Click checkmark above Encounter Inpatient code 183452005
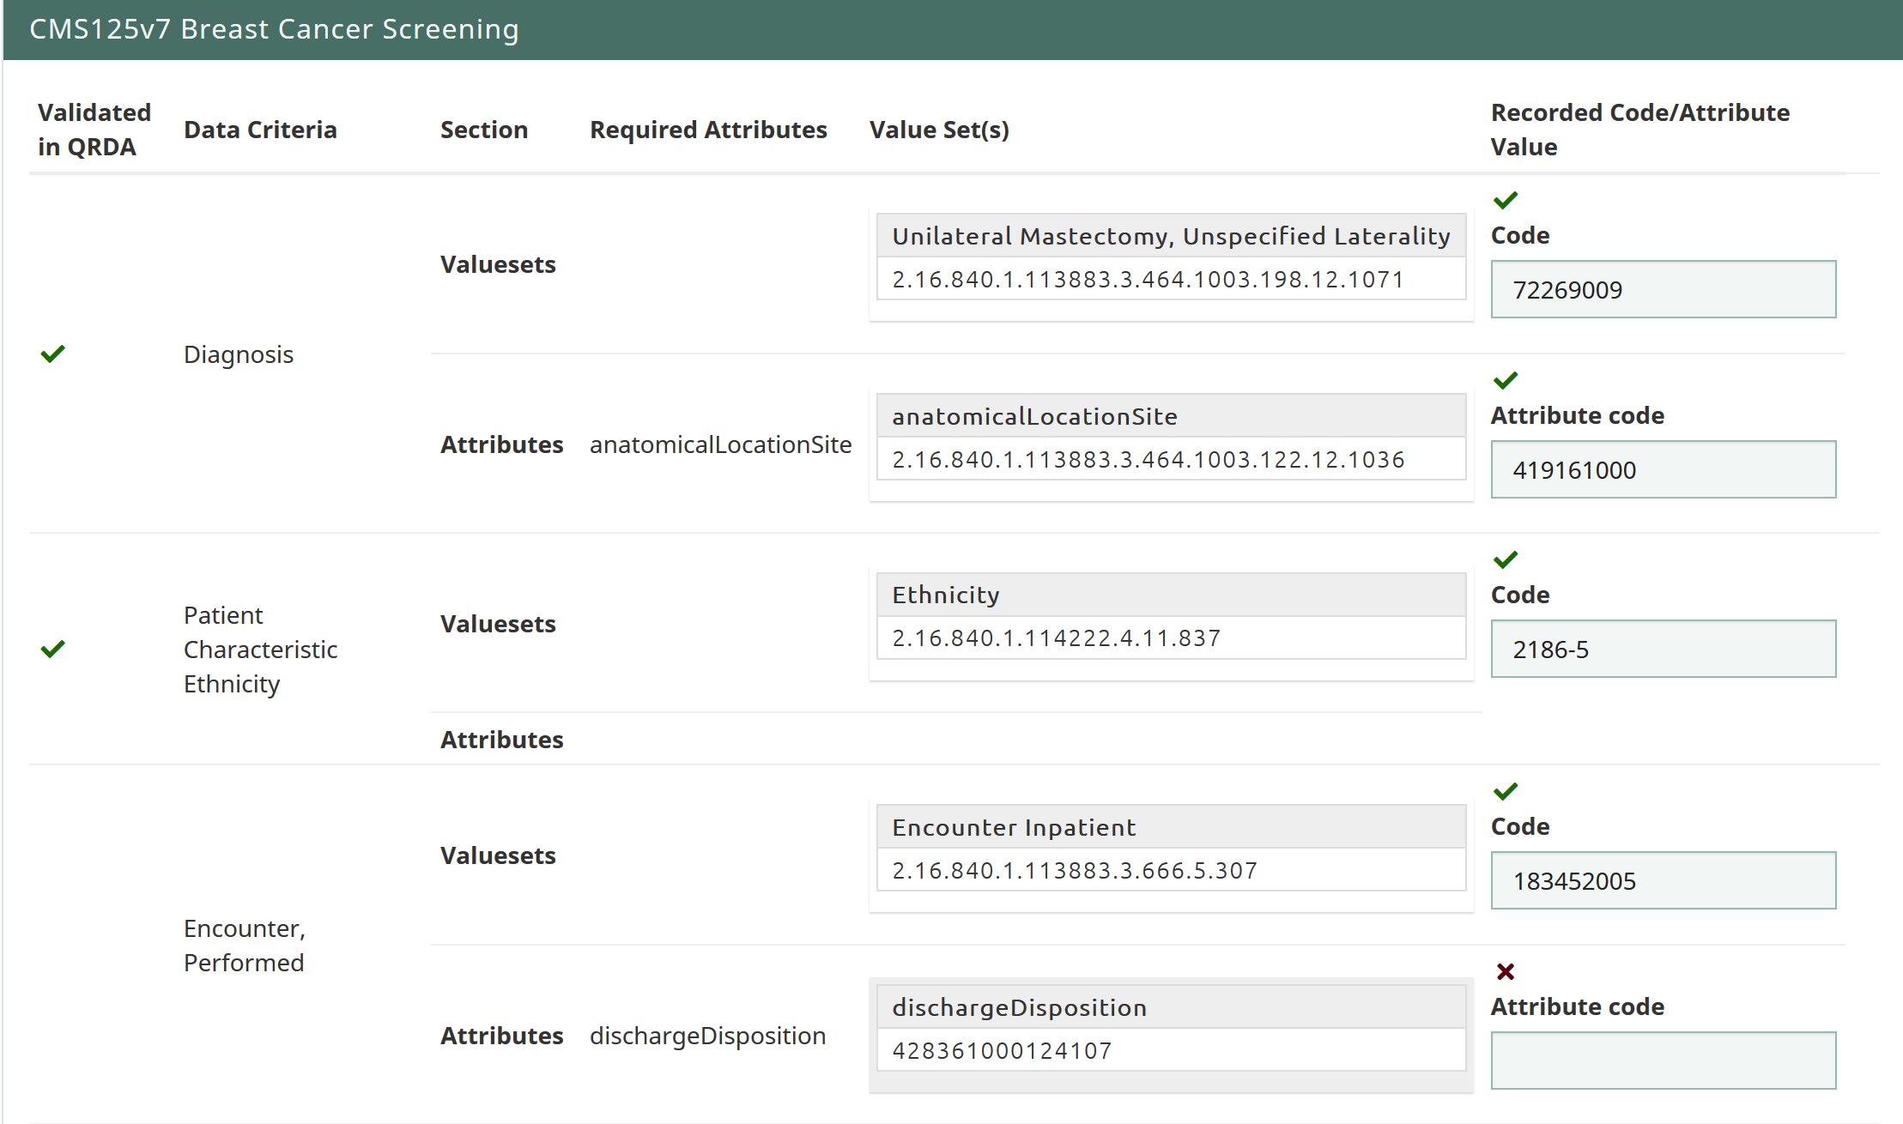Screen dimensions: 1903x1124 pyautogui.click(x=1505, y=791)
